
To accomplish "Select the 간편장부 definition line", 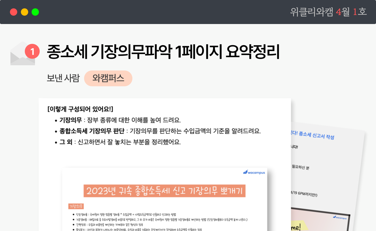I will 108,225.
